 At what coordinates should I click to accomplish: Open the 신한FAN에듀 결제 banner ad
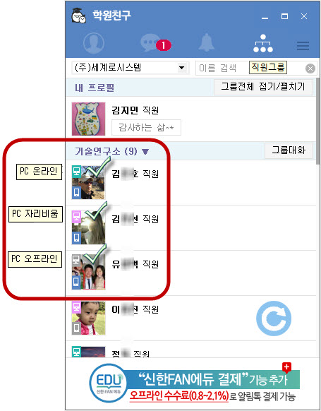[194, 383]
